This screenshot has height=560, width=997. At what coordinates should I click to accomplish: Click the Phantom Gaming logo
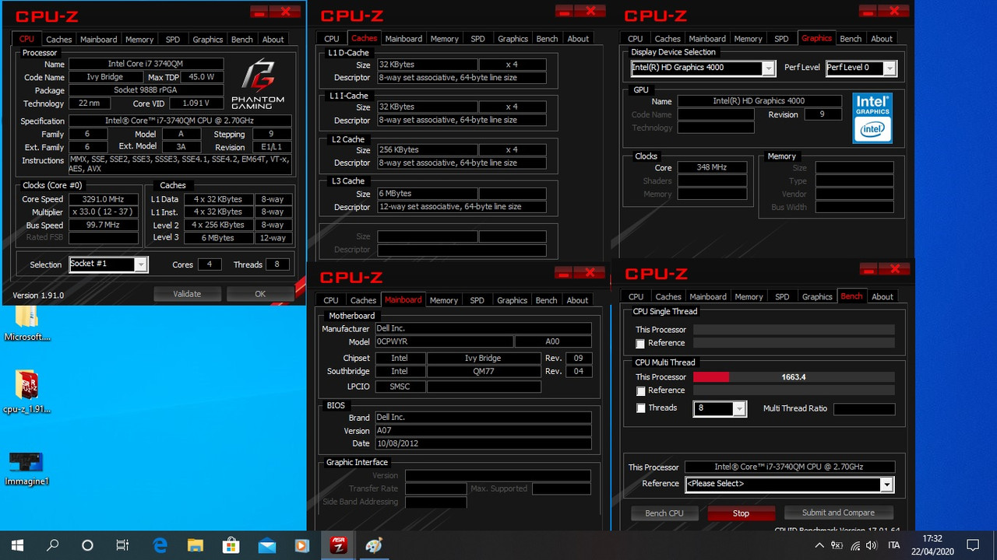point(258,83)
